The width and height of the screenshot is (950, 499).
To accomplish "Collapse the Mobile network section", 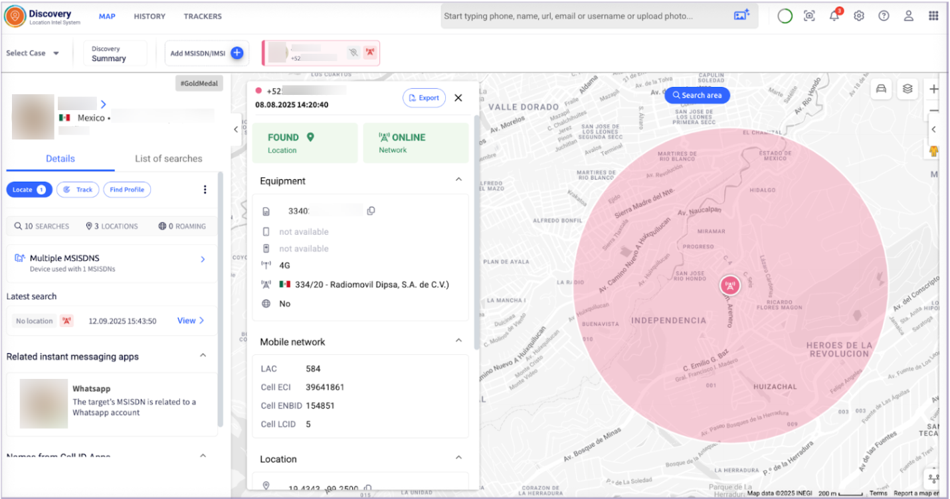I will coord(458,341).
